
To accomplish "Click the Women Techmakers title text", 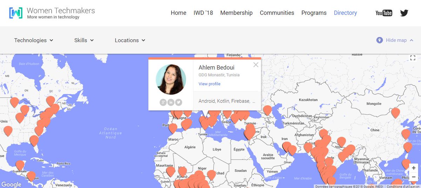I will (61, 11).
